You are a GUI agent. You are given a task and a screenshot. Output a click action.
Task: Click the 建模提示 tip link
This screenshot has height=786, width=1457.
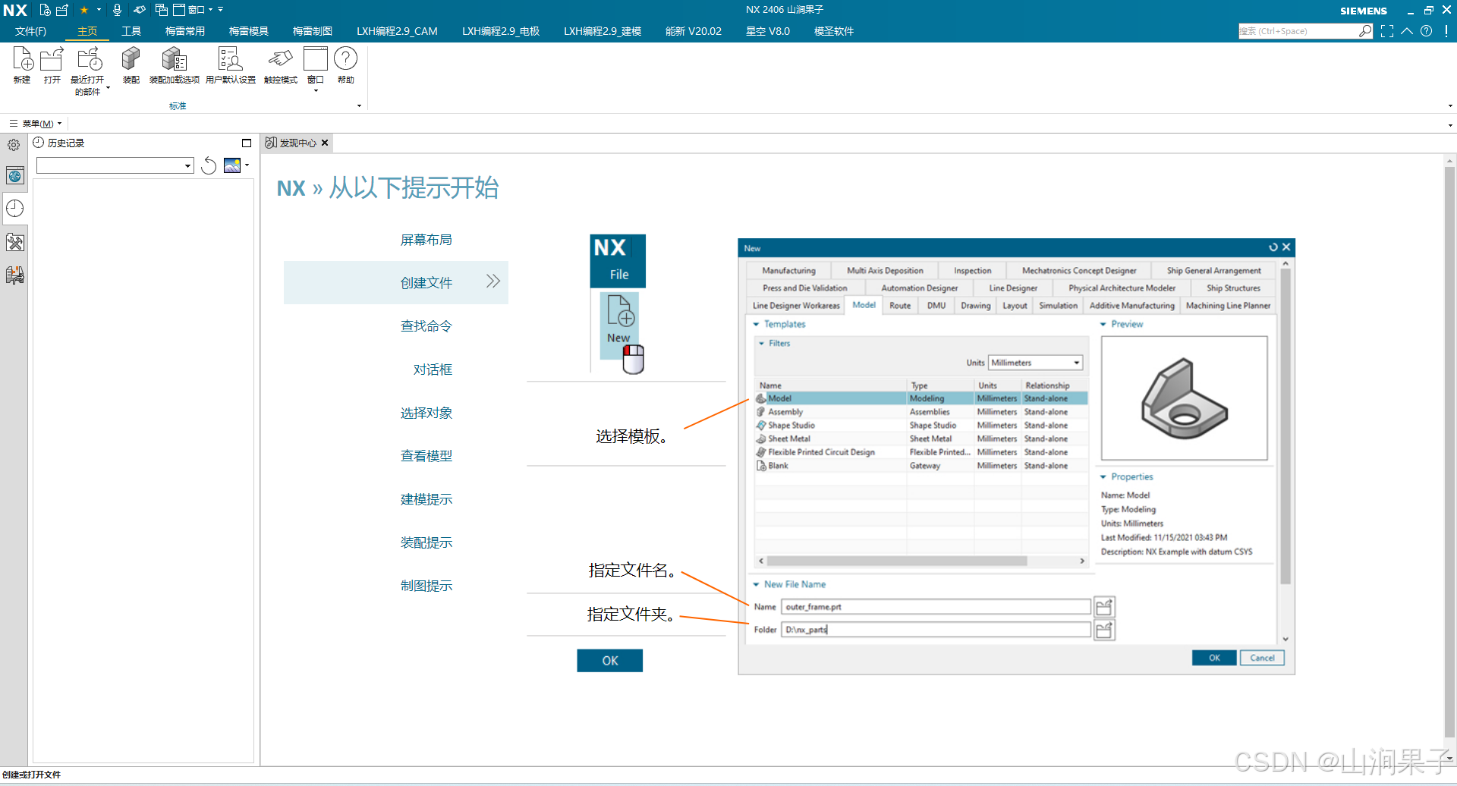426,499
